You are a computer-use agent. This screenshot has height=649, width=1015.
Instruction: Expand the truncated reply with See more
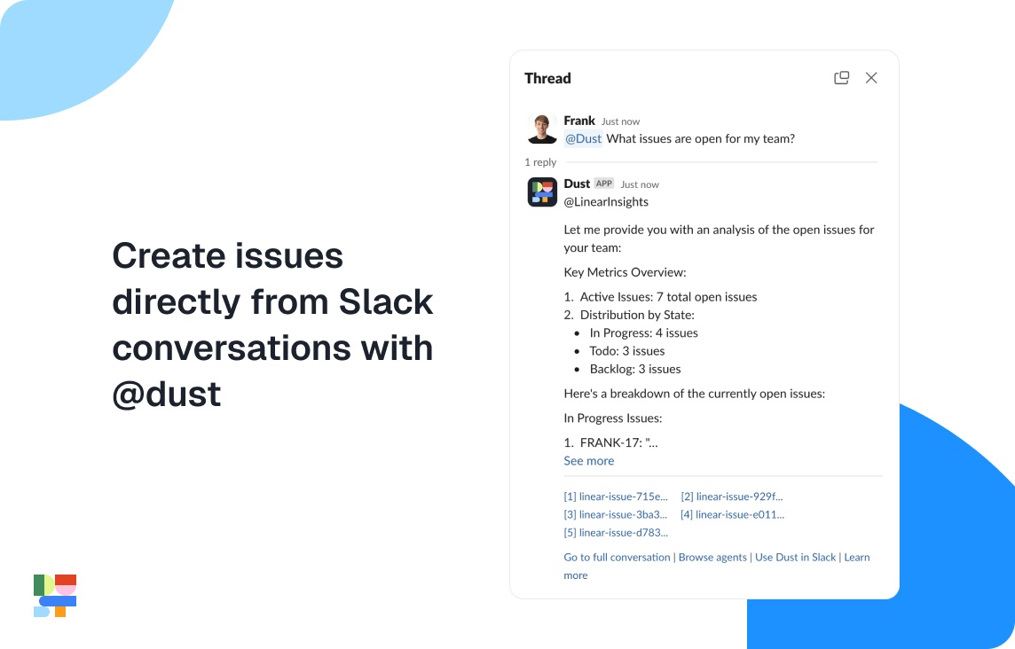click(588, 460)
